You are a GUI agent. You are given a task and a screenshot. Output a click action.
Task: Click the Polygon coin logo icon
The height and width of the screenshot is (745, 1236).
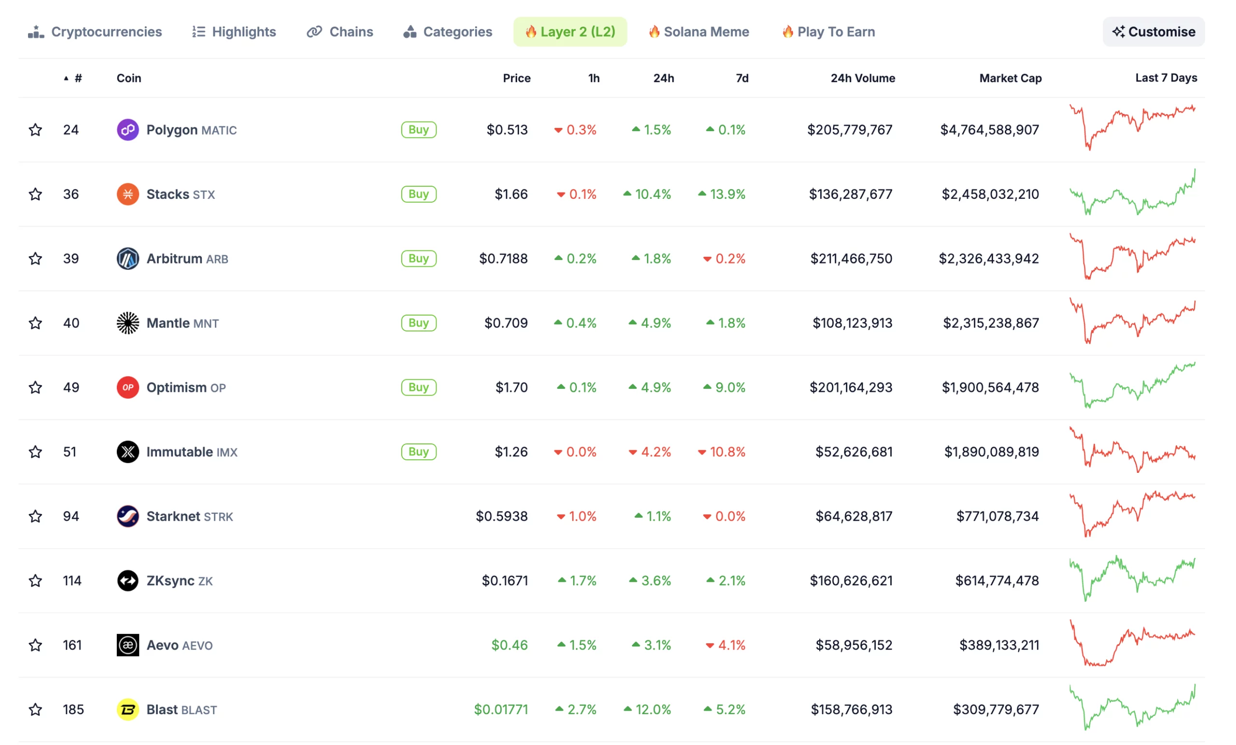[x=128, y=130]
